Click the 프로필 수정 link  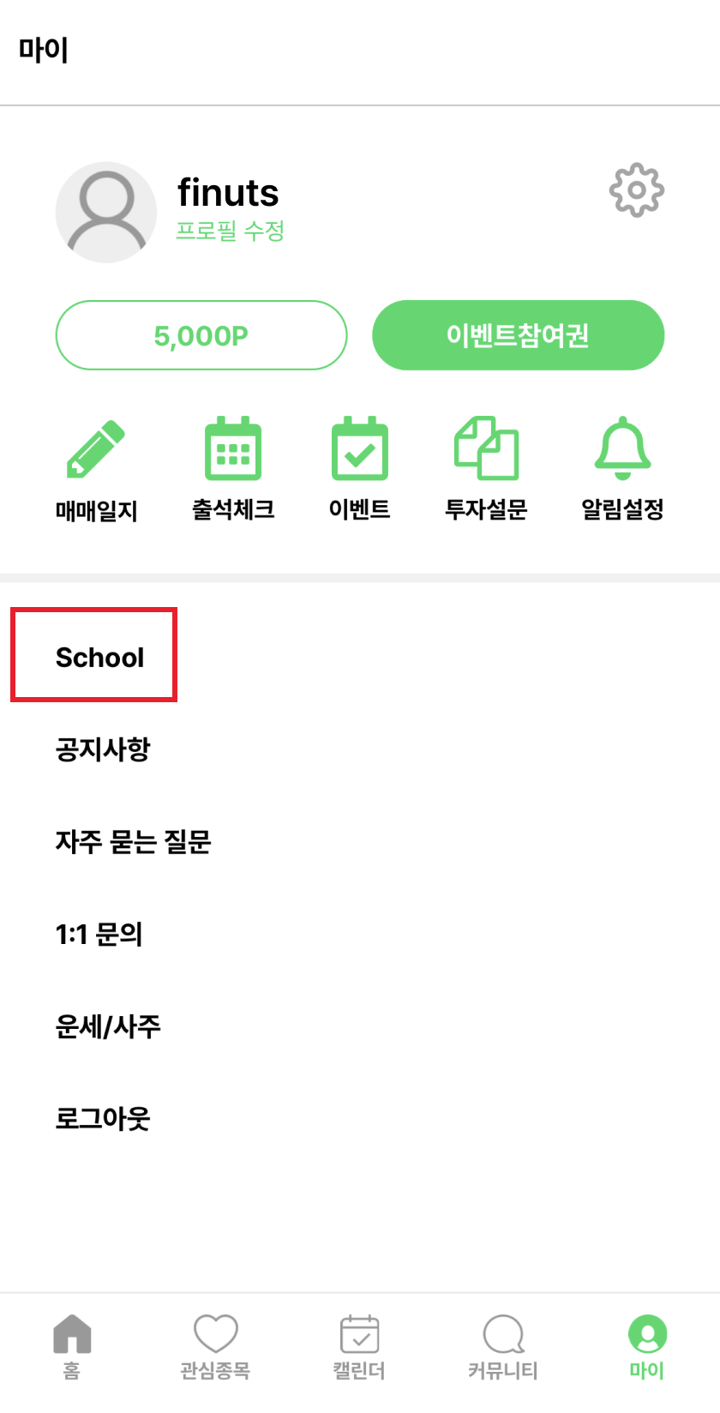point(230,231)
